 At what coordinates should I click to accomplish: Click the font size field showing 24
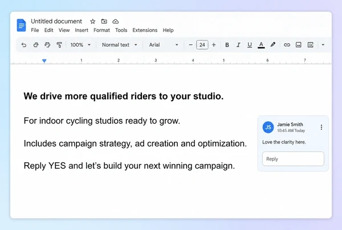pyautogui.click(x=202, y=45)
